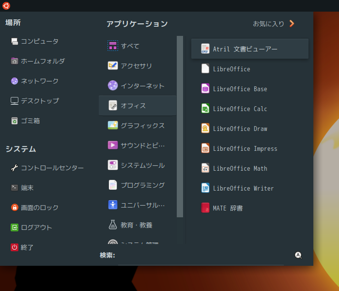Click the プログラミング document category icon
339x291 pixels.
tap(113, 185)
